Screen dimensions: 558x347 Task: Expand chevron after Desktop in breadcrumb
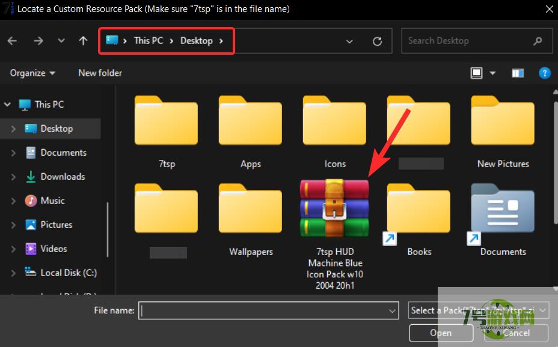tap(221, 41)
